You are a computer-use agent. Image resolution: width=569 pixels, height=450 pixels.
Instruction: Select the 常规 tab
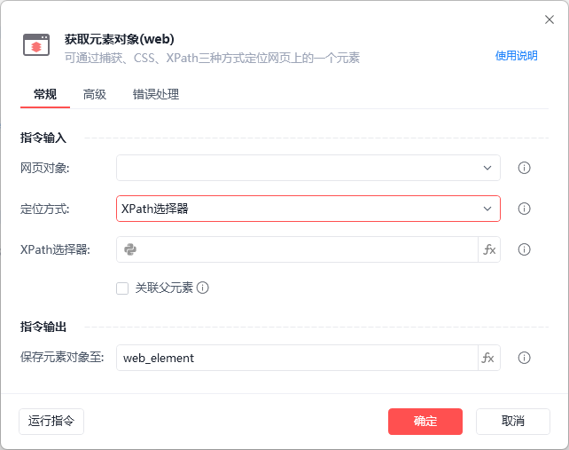point(45,94)
